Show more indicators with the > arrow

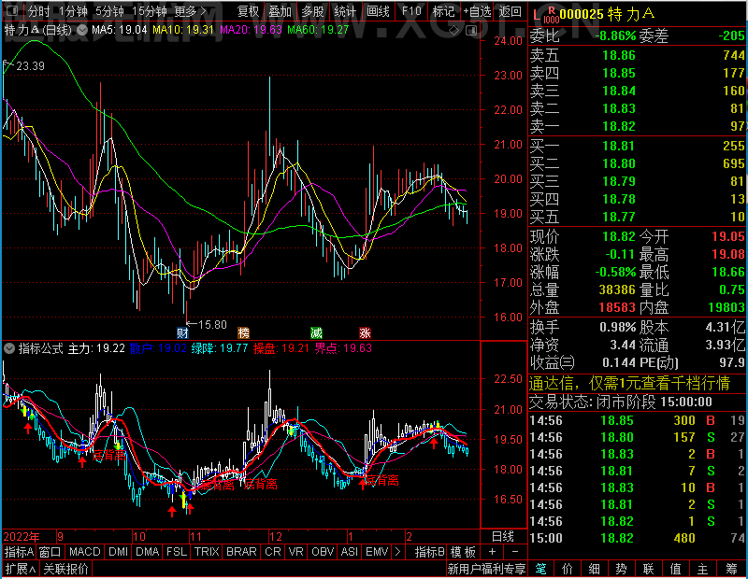pos(397,552)
